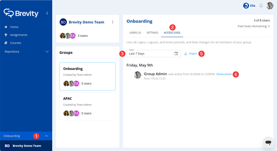Click the Assignments trophy icon
Viewport: 277px width, 151px height.
[x=6, y=35]
